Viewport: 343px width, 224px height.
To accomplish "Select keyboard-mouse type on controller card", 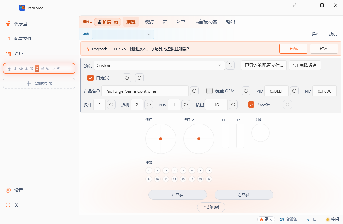I will click(x=42, y=68).
